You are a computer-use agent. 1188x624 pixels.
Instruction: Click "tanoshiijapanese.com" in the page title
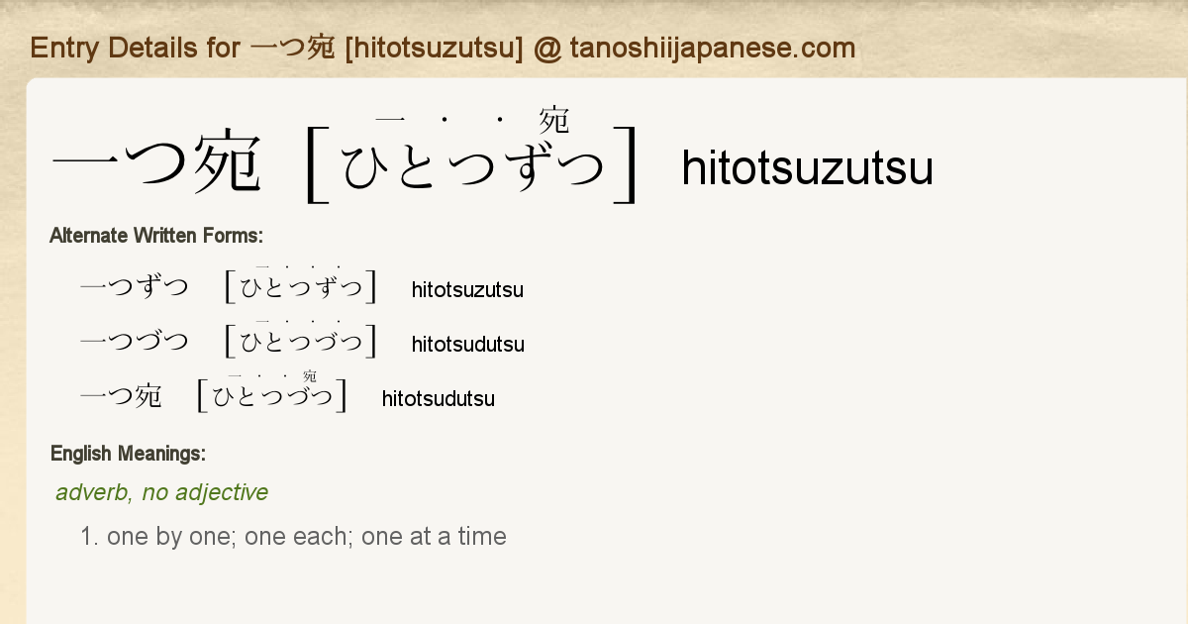pyautogui.click(x=712, y=48)
